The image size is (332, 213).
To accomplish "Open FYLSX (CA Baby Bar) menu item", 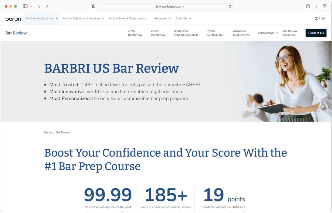I will point(215,33).
